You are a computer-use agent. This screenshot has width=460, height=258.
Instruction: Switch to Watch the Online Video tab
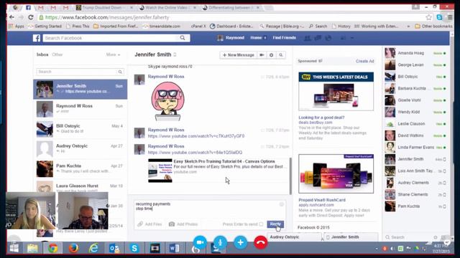click(x=168, y=8)
